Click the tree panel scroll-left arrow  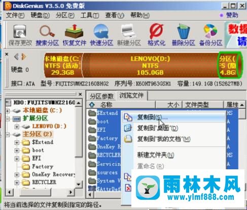pyautogui.click(x=9, y=192)
